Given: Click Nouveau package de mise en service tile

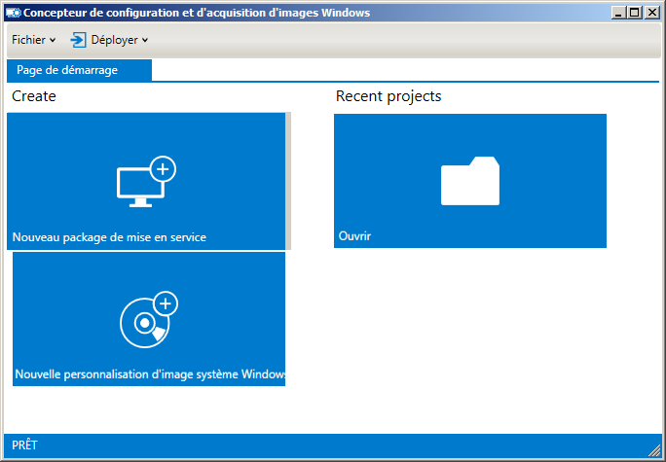Looking at the screenshot, I should (x=146, y=181).
